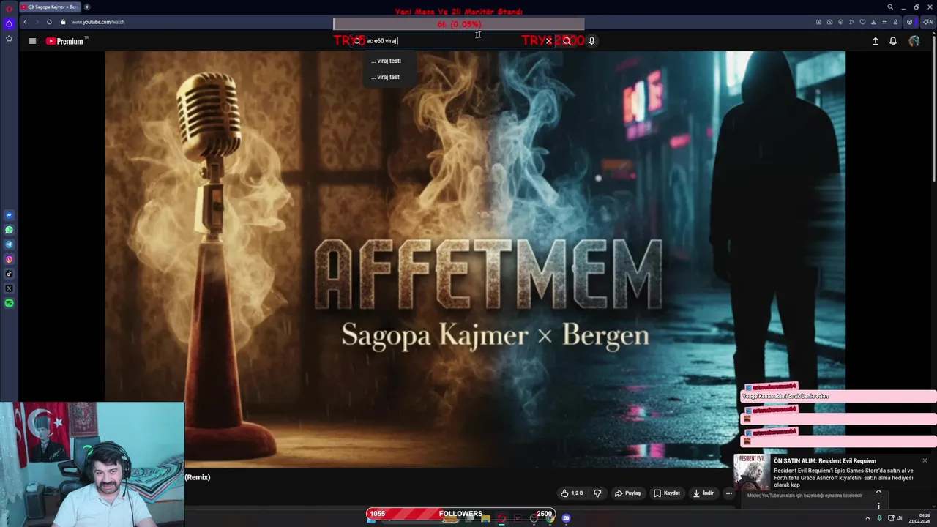Click the Resident Evil ad thumbnail
Screen dimensions: 937x527
click(x=752, y=472)
